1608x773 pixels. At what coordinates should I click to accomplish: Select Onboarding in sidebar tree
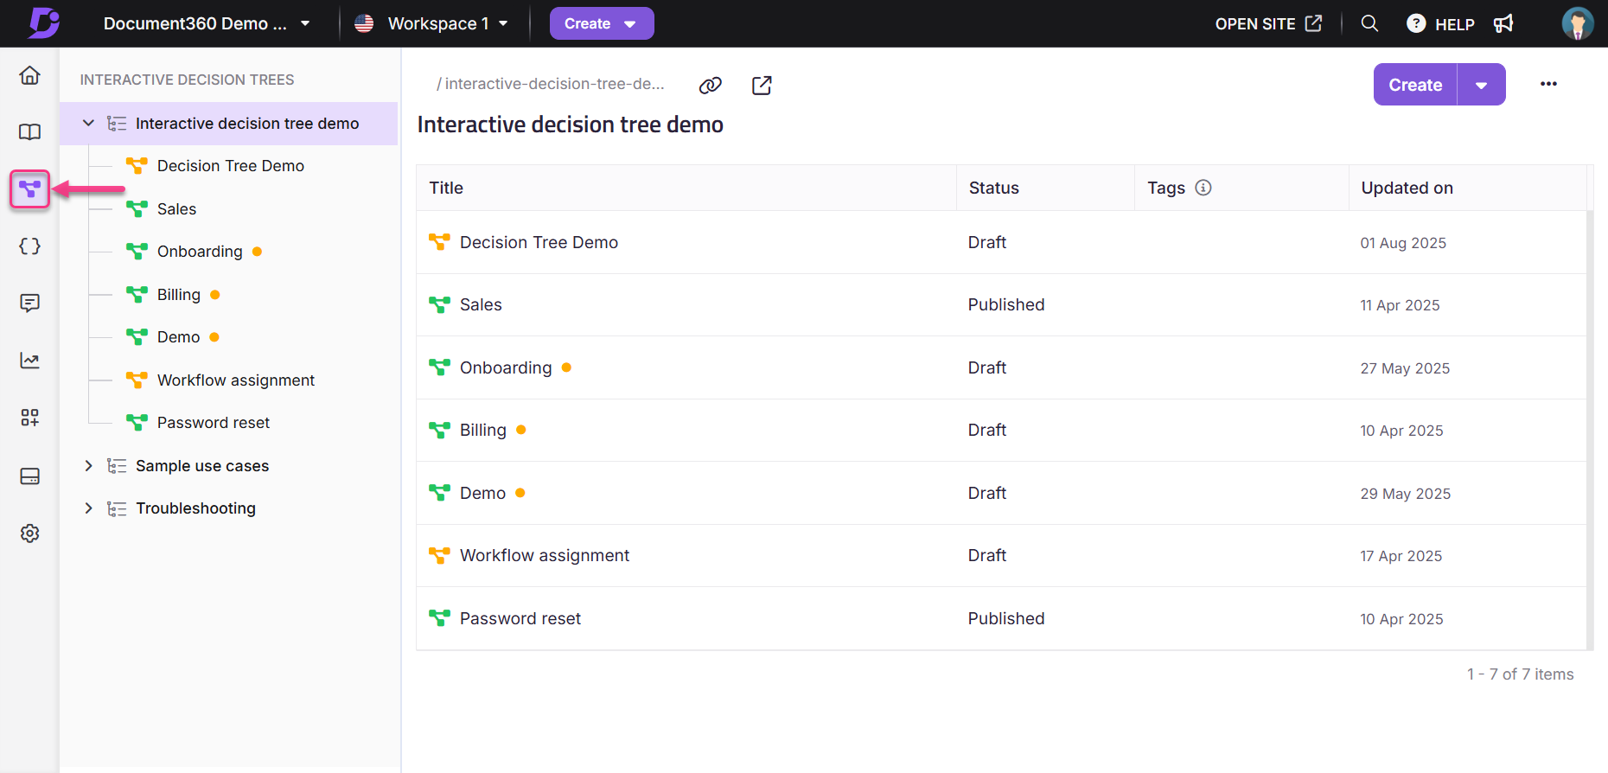coord(200,252)
